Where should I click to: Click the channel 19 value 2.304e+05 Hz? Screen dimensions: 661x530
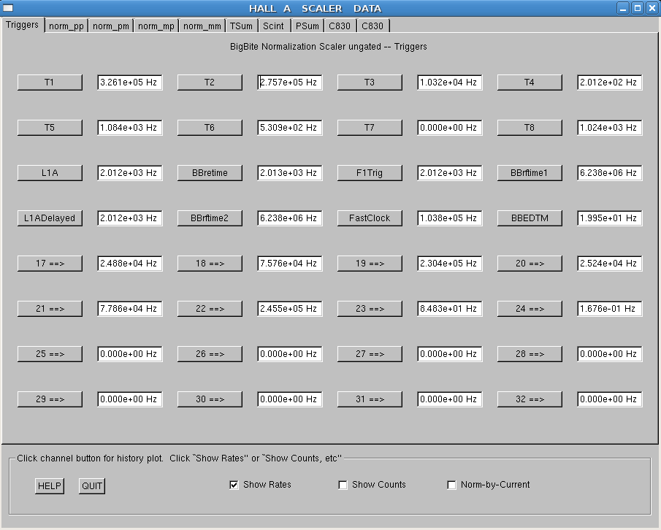click(x=450, y=264)
